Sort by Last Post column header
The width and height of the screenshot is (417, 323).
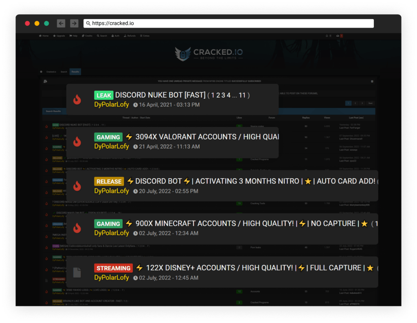coord(356,118)
